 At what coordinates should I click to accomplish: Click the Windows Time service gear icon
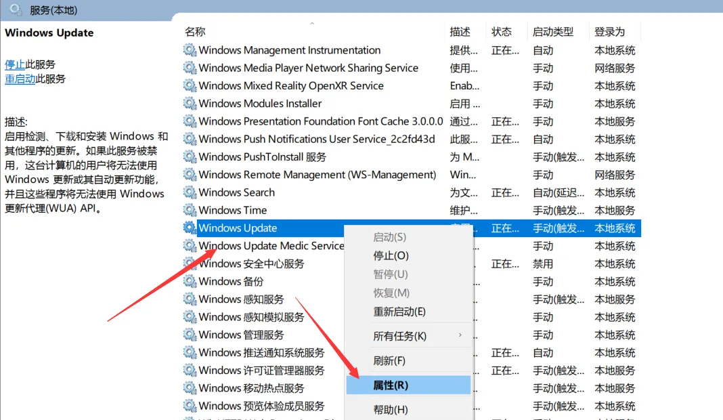point(190,210)
